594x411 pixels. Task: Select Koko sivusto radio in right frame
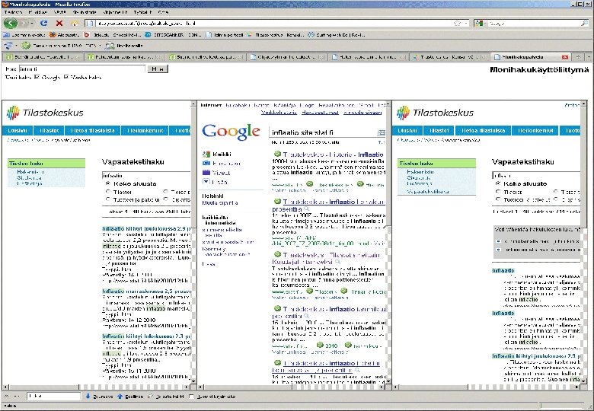[498, 183]
